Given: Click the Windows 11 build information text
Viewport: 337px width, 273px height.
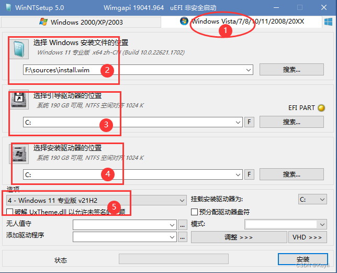Looking at the screenshot, I should pos(111,52).
